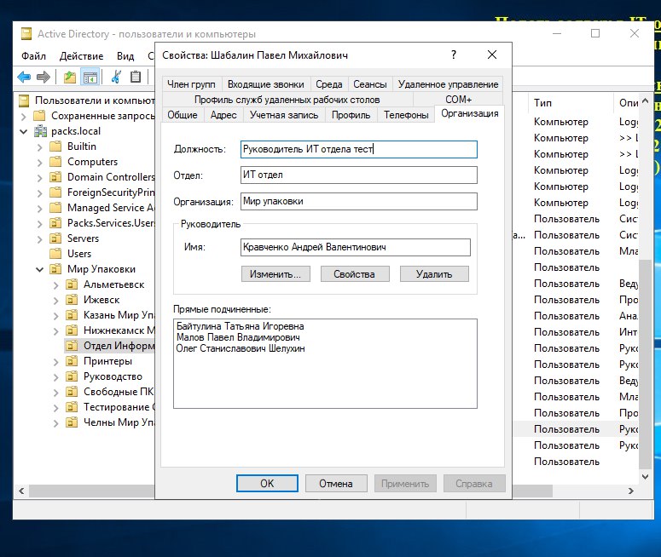The image size is (661, 557).
Task: Collapse the Мир Упаковки tree node
Action: click(39, 269)
